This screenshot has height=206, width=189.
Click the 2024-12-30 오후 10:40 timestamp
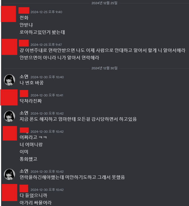(x=47, y=77)
